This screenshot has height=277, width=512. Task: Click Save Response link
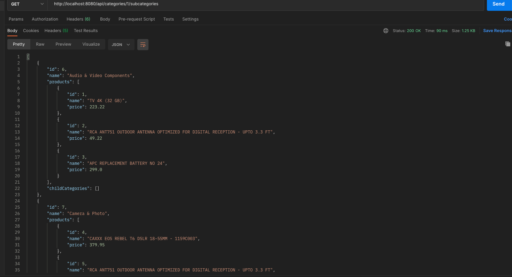[497, 31]
